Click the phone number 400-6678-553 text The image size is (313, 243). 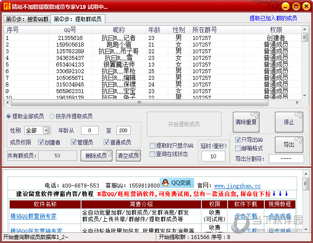coord(81,186)
